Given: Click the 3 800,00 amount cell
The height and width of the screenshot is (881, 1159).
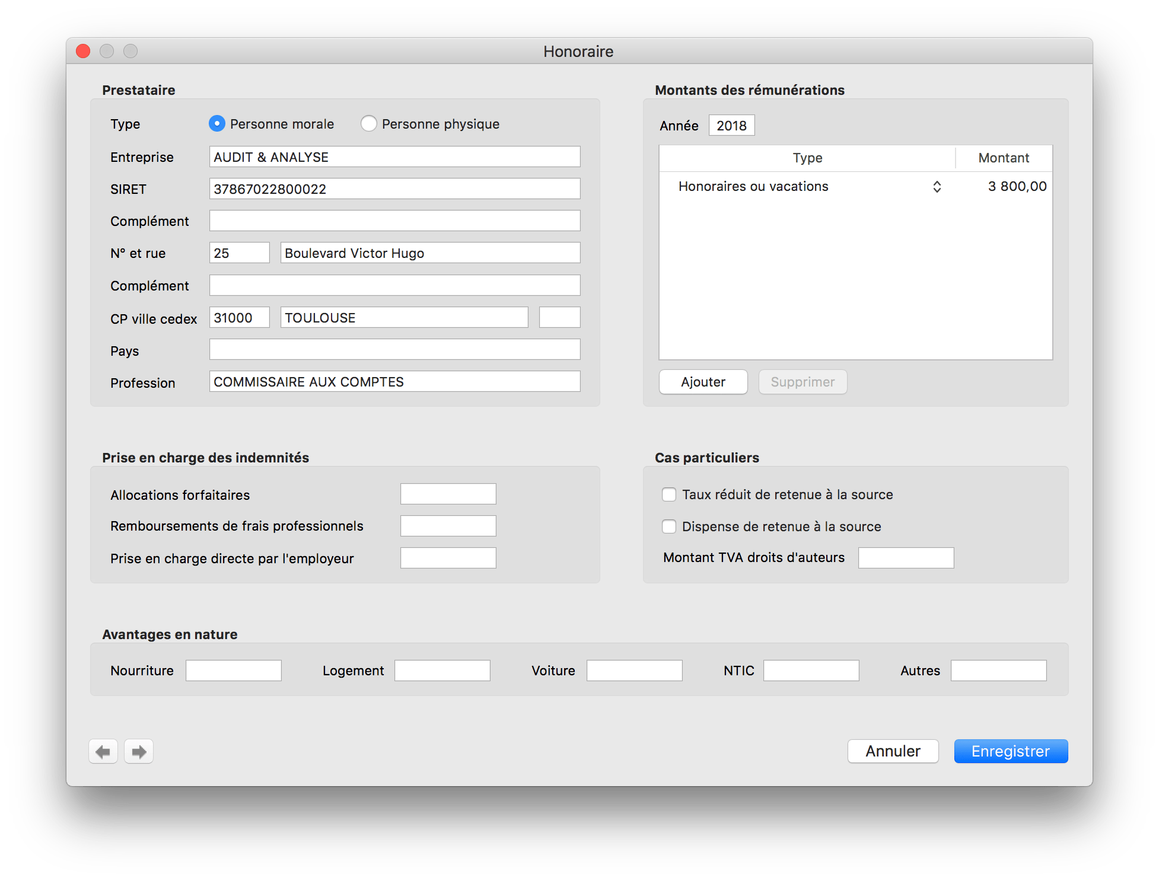Looking at the screenshot, I should [x=1017, y=186].
